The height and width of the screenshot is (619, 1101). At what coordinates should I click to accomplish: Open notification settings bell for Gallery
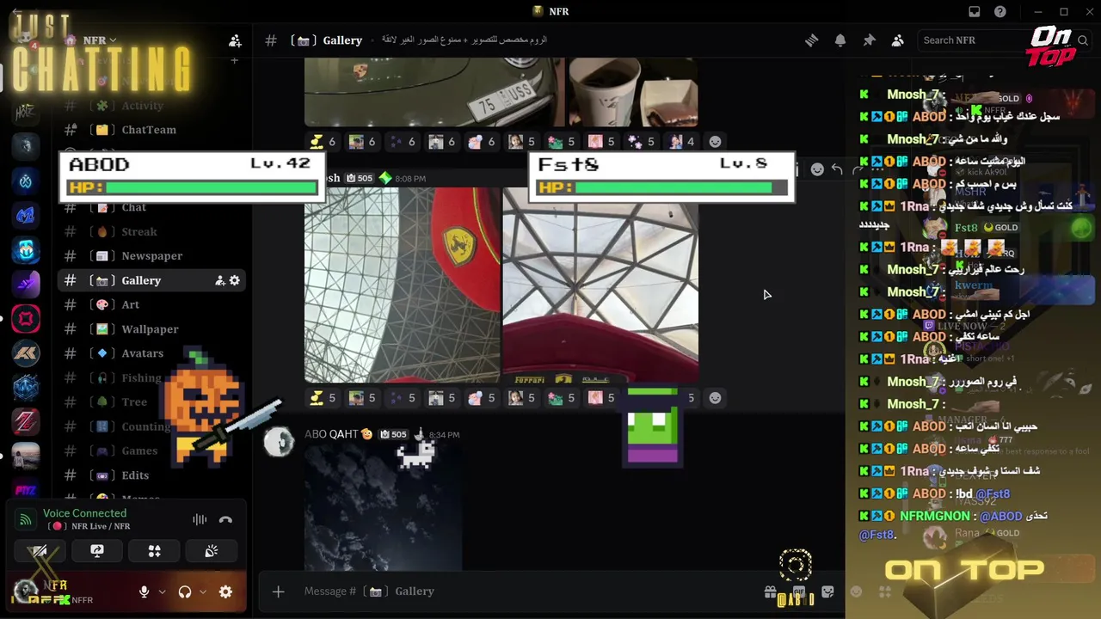(840, 40)
